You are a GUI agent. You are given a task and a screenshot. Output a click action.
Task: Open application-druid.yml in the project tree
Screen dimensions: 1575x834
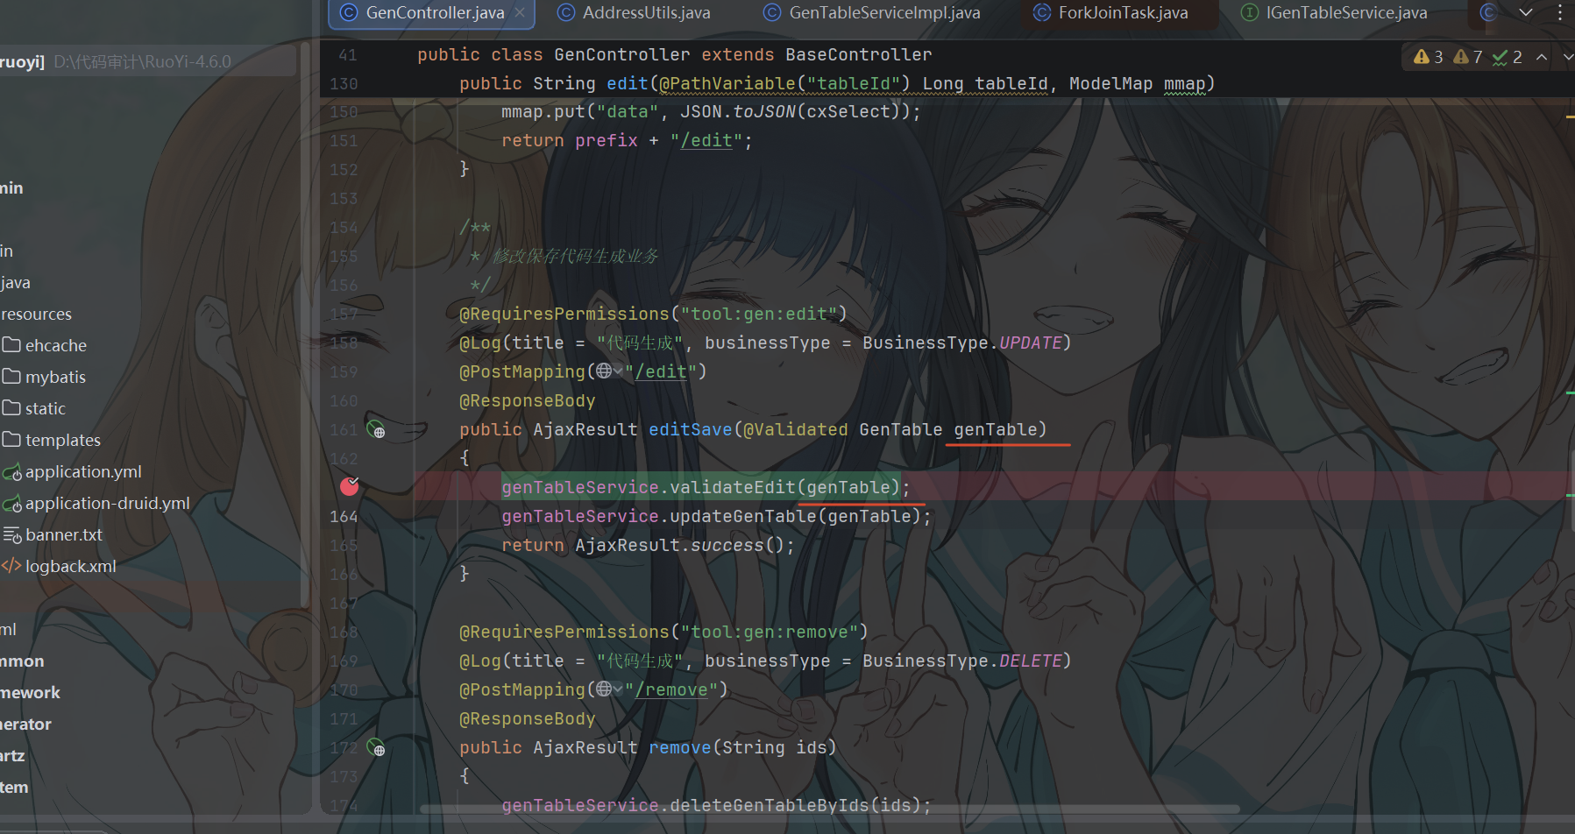coord(96,503)
